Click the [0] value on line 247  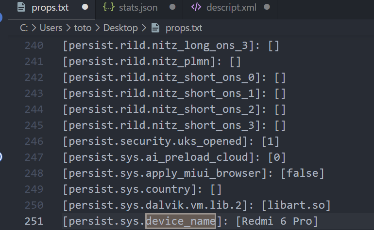(277, 157)
